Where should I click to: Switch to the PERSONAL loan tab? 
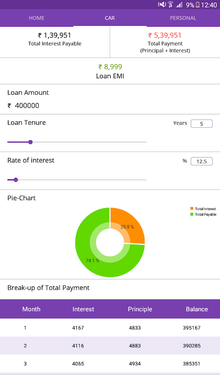183,18
